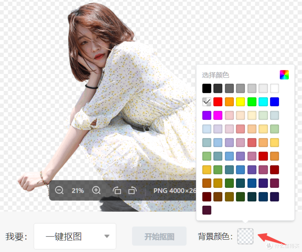Pick the neon green swatch
The height and width of the screenshot is (252, 302).
pos(252,102)
